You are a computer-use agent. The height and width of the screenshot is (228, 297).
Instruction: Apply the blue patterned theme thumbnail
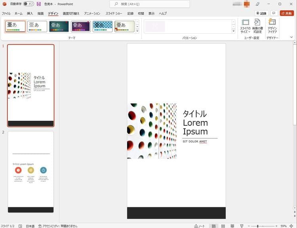(x=103, y=26)
